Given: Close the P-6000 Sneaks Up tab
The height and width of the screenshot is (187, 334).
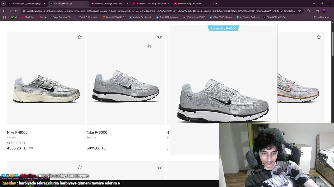Looking at the screenshot, I should pyautogui.click(x=86, y=4).
